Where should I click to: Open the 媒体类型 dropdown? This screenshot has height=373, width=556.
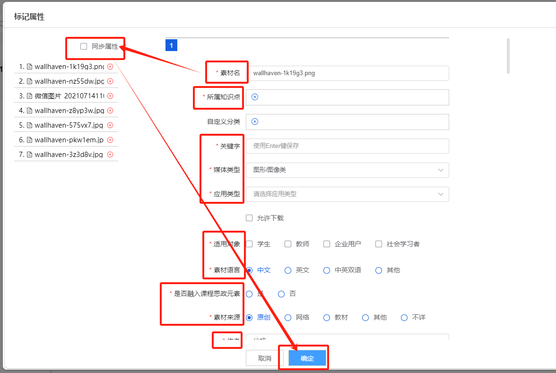347,170
